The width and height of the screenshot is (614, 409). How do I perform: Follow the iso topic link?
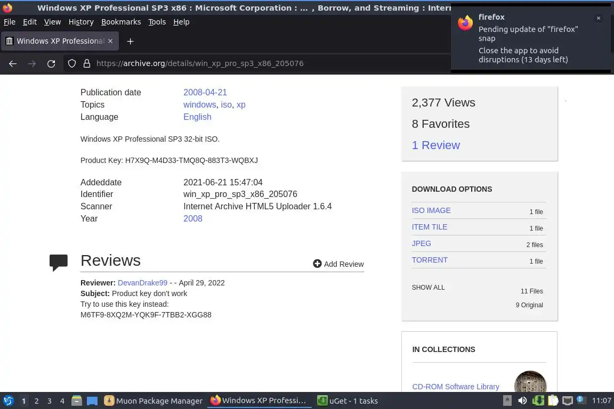point(227,104)
